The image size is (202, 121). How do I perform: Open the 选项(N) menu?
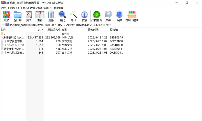48,8
